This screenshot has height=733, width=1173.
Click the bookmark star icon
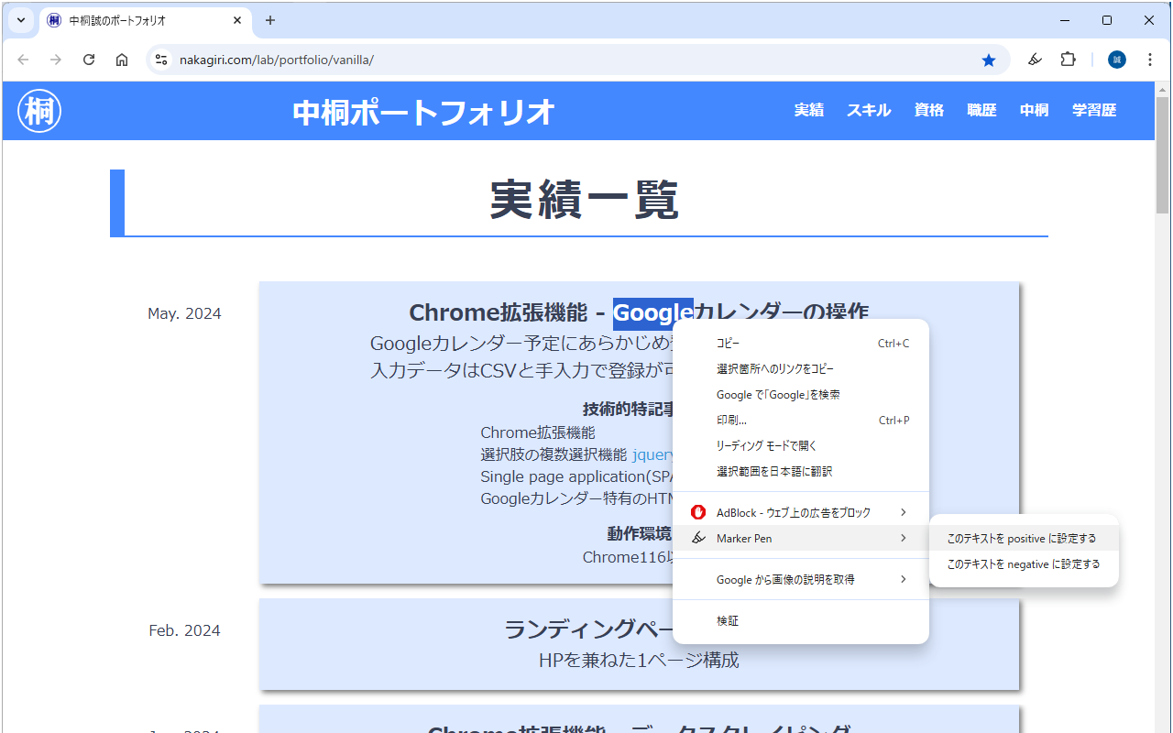tap(989, 60)
